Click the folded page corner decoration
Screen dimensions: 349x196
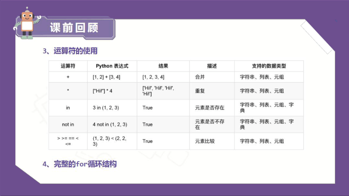317,37
